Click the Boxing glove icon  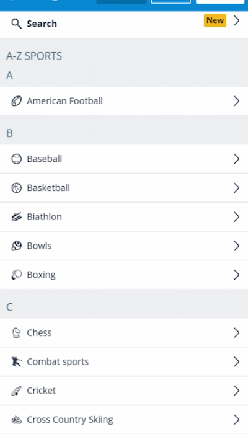pyautogui.click(x=16, y=275)
